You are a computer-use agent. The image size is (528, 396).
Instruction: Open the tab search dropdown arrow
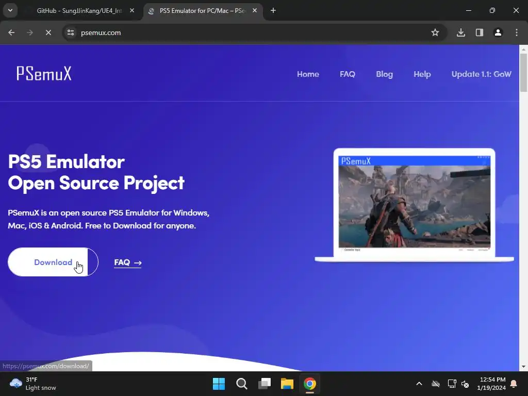pyautogui.click(x=10, y=10)
